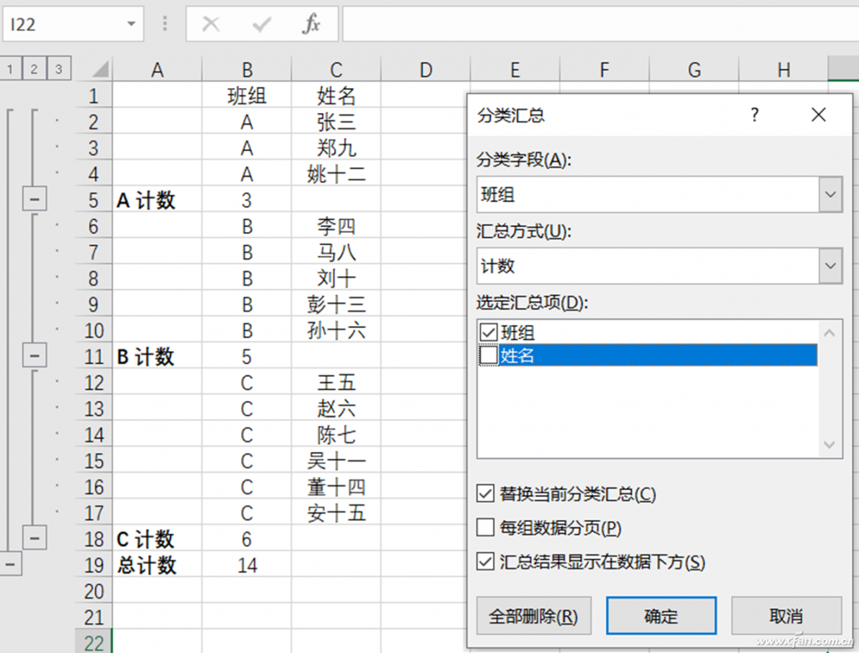859x653 pixels.
Task: Click the 取消 button
Action: (x=787, y=616)
